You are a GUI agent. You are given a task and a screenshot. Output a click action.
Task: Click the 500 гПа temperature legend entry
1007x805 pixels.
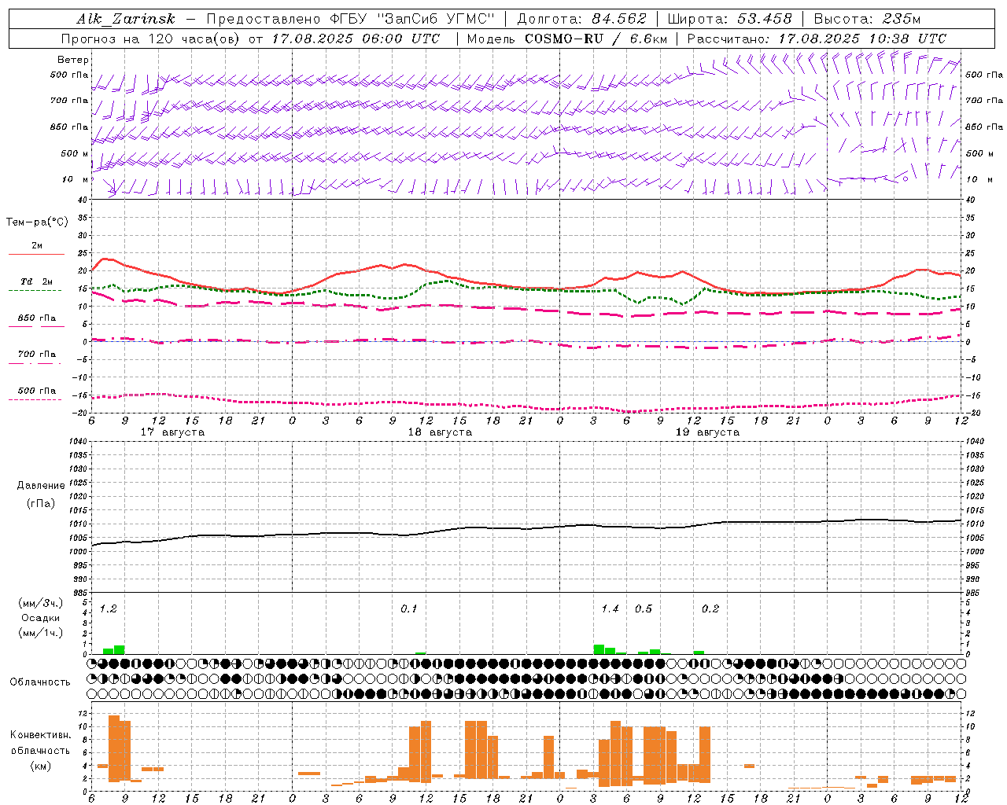pos(36,391)
